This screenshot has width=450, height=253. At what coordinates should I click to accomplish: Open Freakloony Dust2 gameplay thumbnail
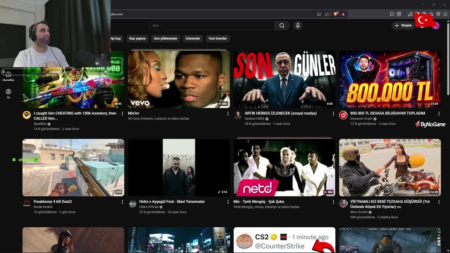point(73,168)
